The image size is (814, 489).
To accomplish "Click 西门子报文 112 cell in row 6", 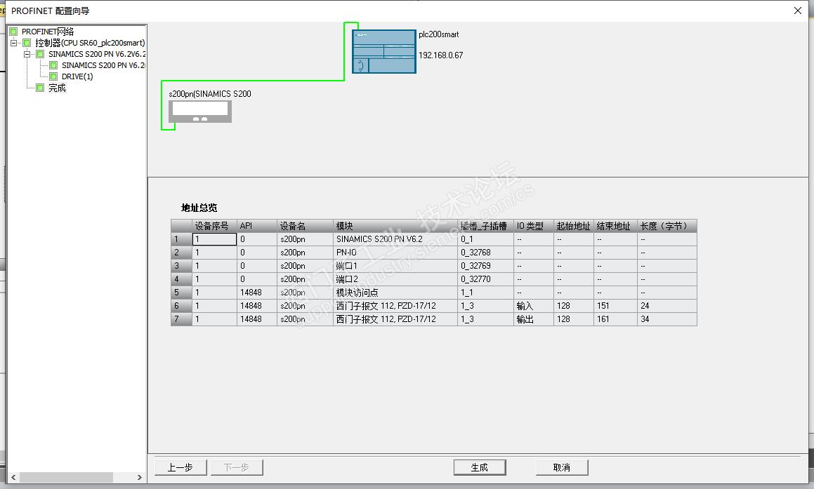I will coord(395,306).
